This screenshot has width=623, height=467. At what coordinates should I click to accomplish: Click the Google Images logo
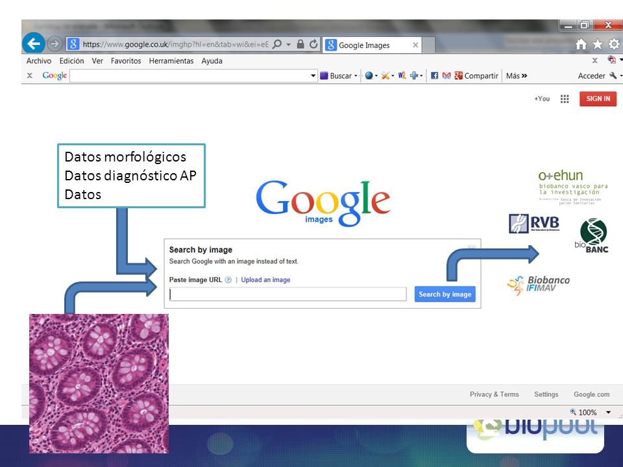[x=323, y=203]
